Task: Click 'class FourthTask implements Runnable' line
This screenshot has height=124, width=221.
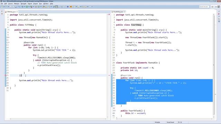Action: 138,63
